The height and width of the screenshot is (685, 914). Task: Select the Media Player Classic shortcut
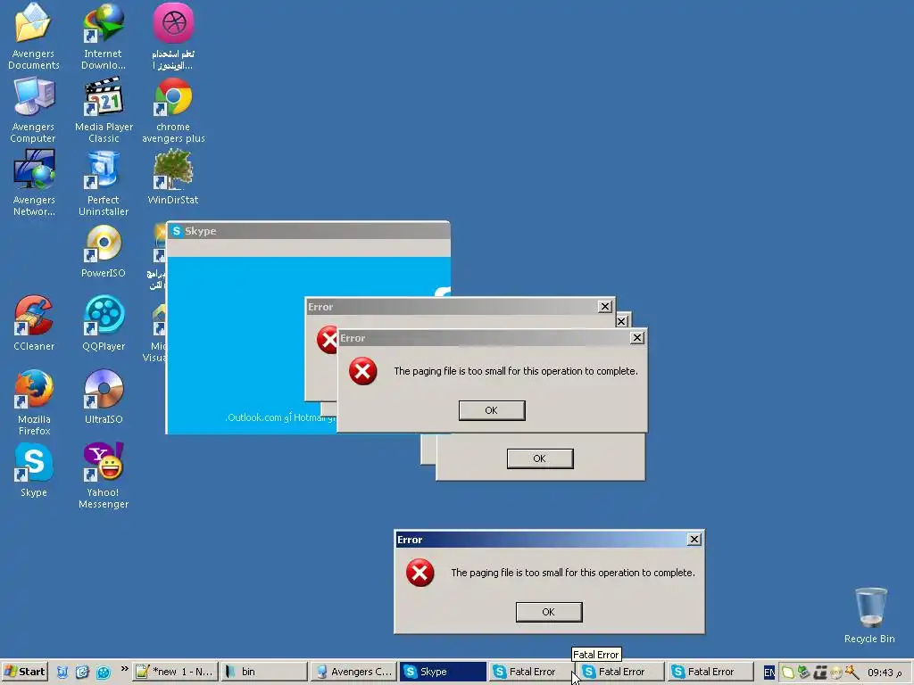pos(104,110)
